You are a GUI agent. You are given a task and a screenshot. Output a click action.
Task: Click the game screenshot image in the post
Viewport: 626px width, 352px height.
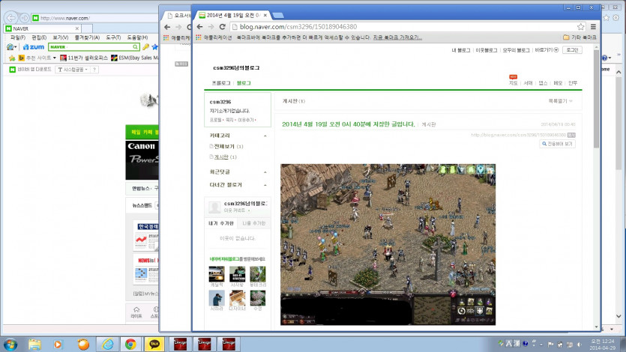(x=388, y=243)
